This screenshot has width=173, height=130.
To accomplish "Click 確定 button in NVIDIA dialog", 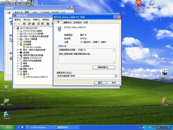I will click(100, 83).
